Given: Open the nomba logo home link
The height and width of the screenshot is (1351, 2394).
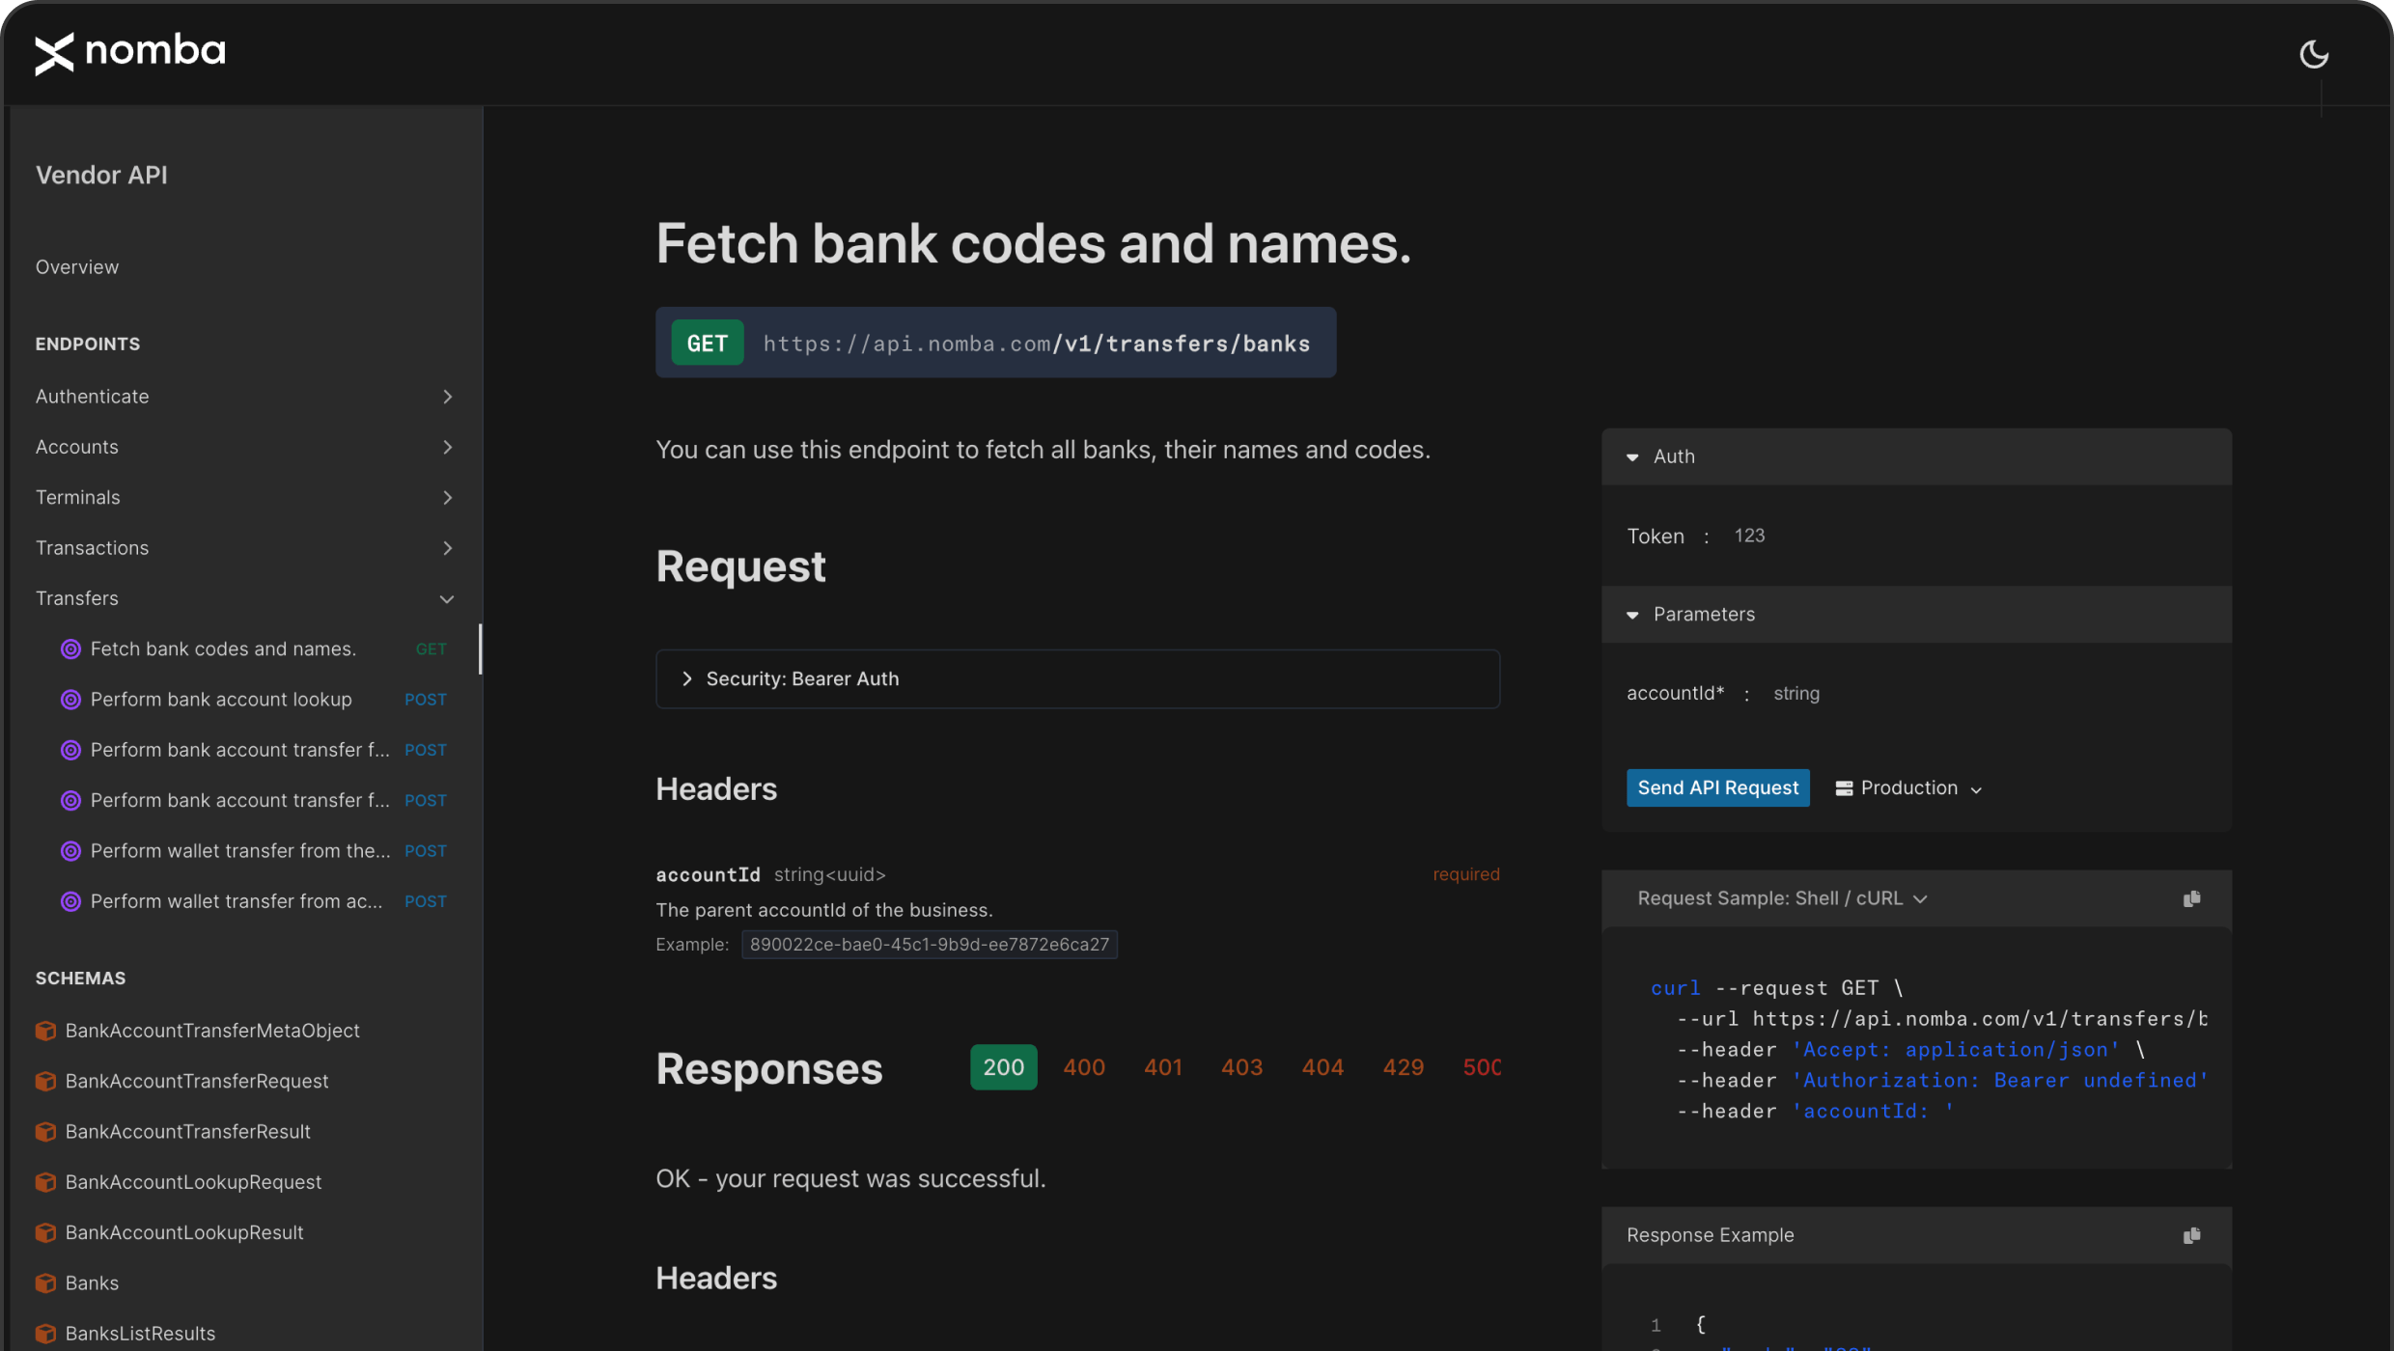Looking at the screenshot, I should tap(130, 52).
